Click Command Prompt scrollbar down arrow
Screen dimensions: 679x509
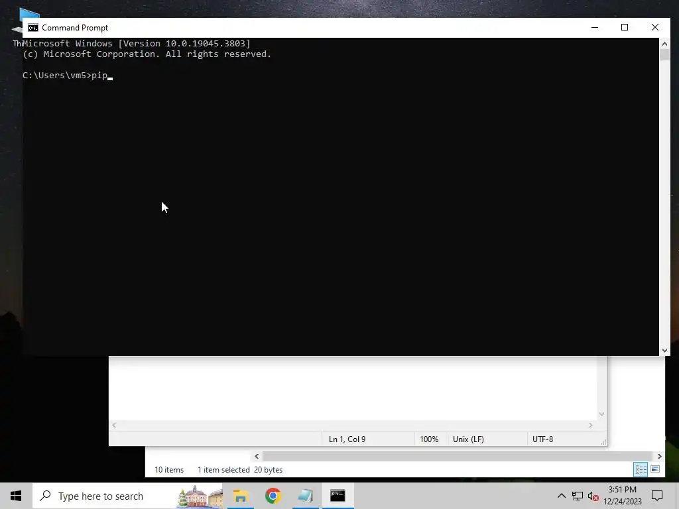coord(664,351)
